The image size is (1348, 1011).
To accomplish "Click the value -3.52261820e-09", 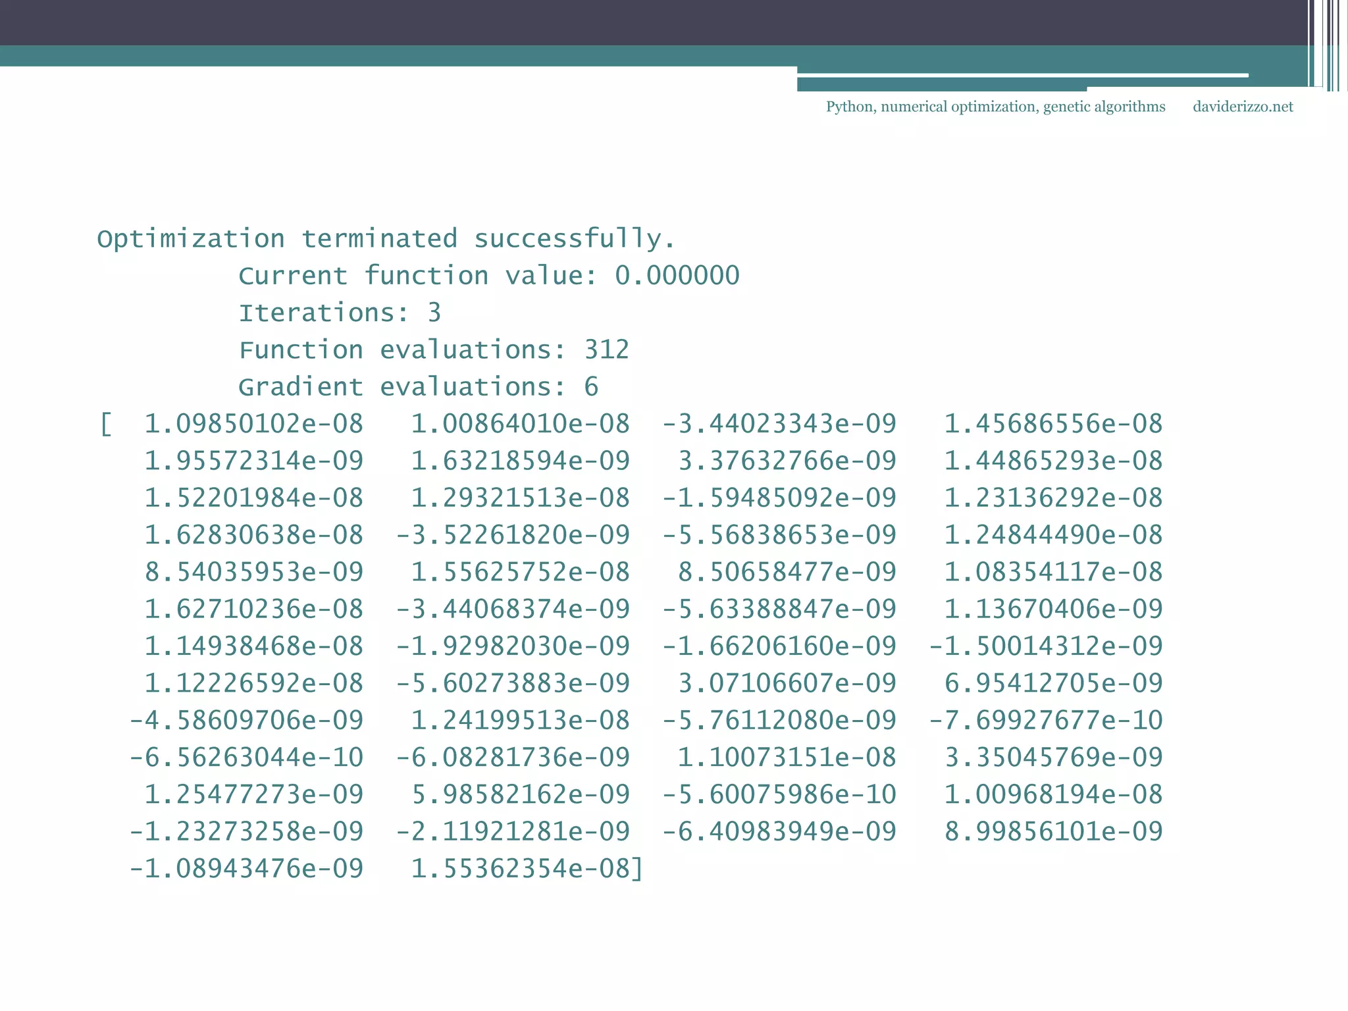I will click(x=513, y=535).
